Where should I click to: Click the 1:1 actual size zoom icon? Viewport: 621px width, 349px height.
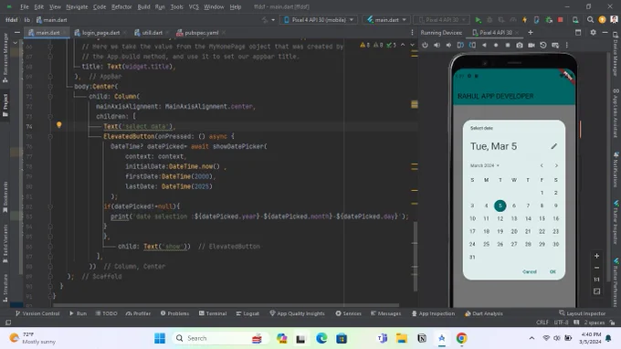click(x=597, y=280)
